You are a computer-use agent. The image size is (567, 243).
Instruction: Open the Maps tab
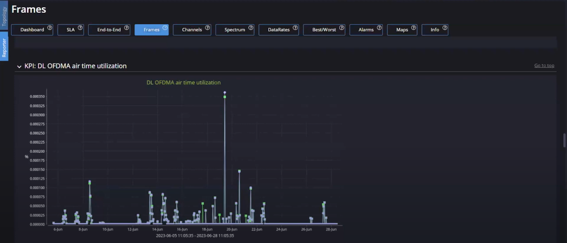[x=402, y=30]
